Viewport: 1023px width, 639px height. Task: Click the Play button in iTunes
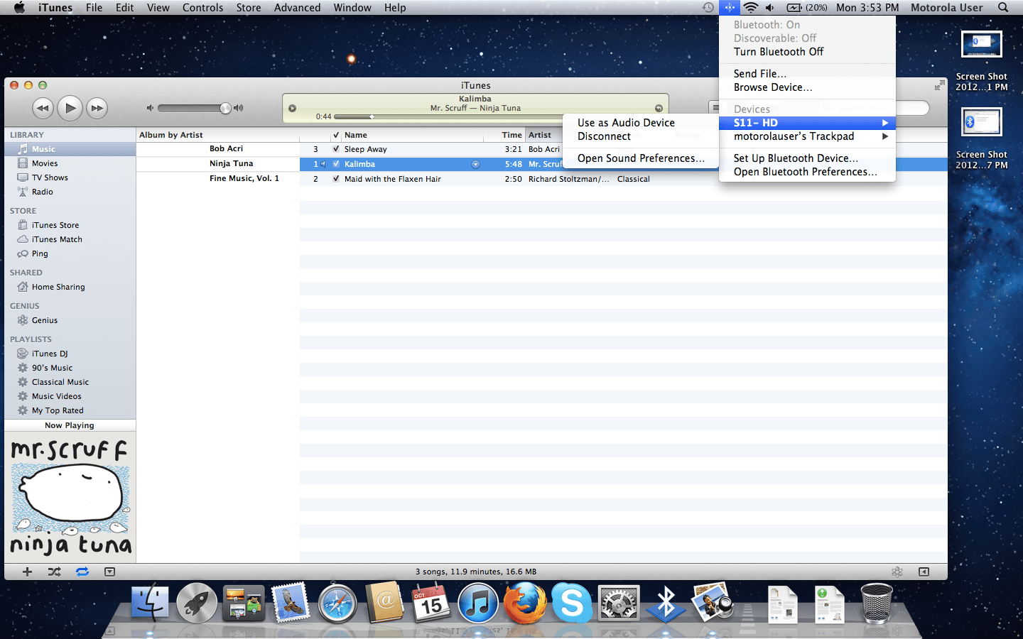pyautogui.click(x=70, y=108)
